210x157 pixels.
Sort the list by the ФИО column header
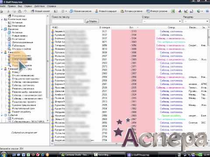[x=55, y=27]
